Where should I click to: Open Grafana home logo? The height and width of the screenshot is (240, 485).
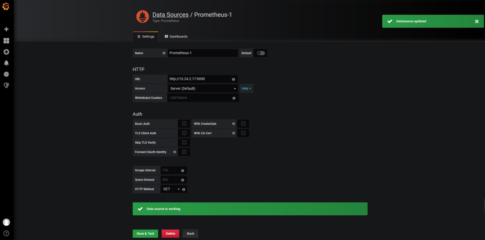click(6, 6)
